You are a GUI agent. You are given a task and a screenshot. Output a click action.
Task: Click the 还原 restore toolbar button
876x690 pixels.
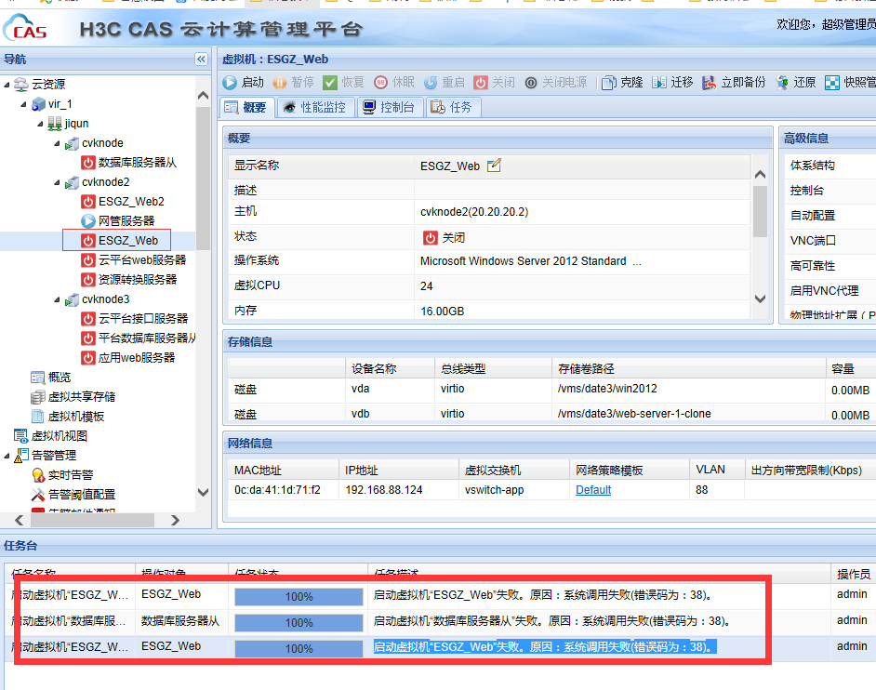tap(795, 83)
